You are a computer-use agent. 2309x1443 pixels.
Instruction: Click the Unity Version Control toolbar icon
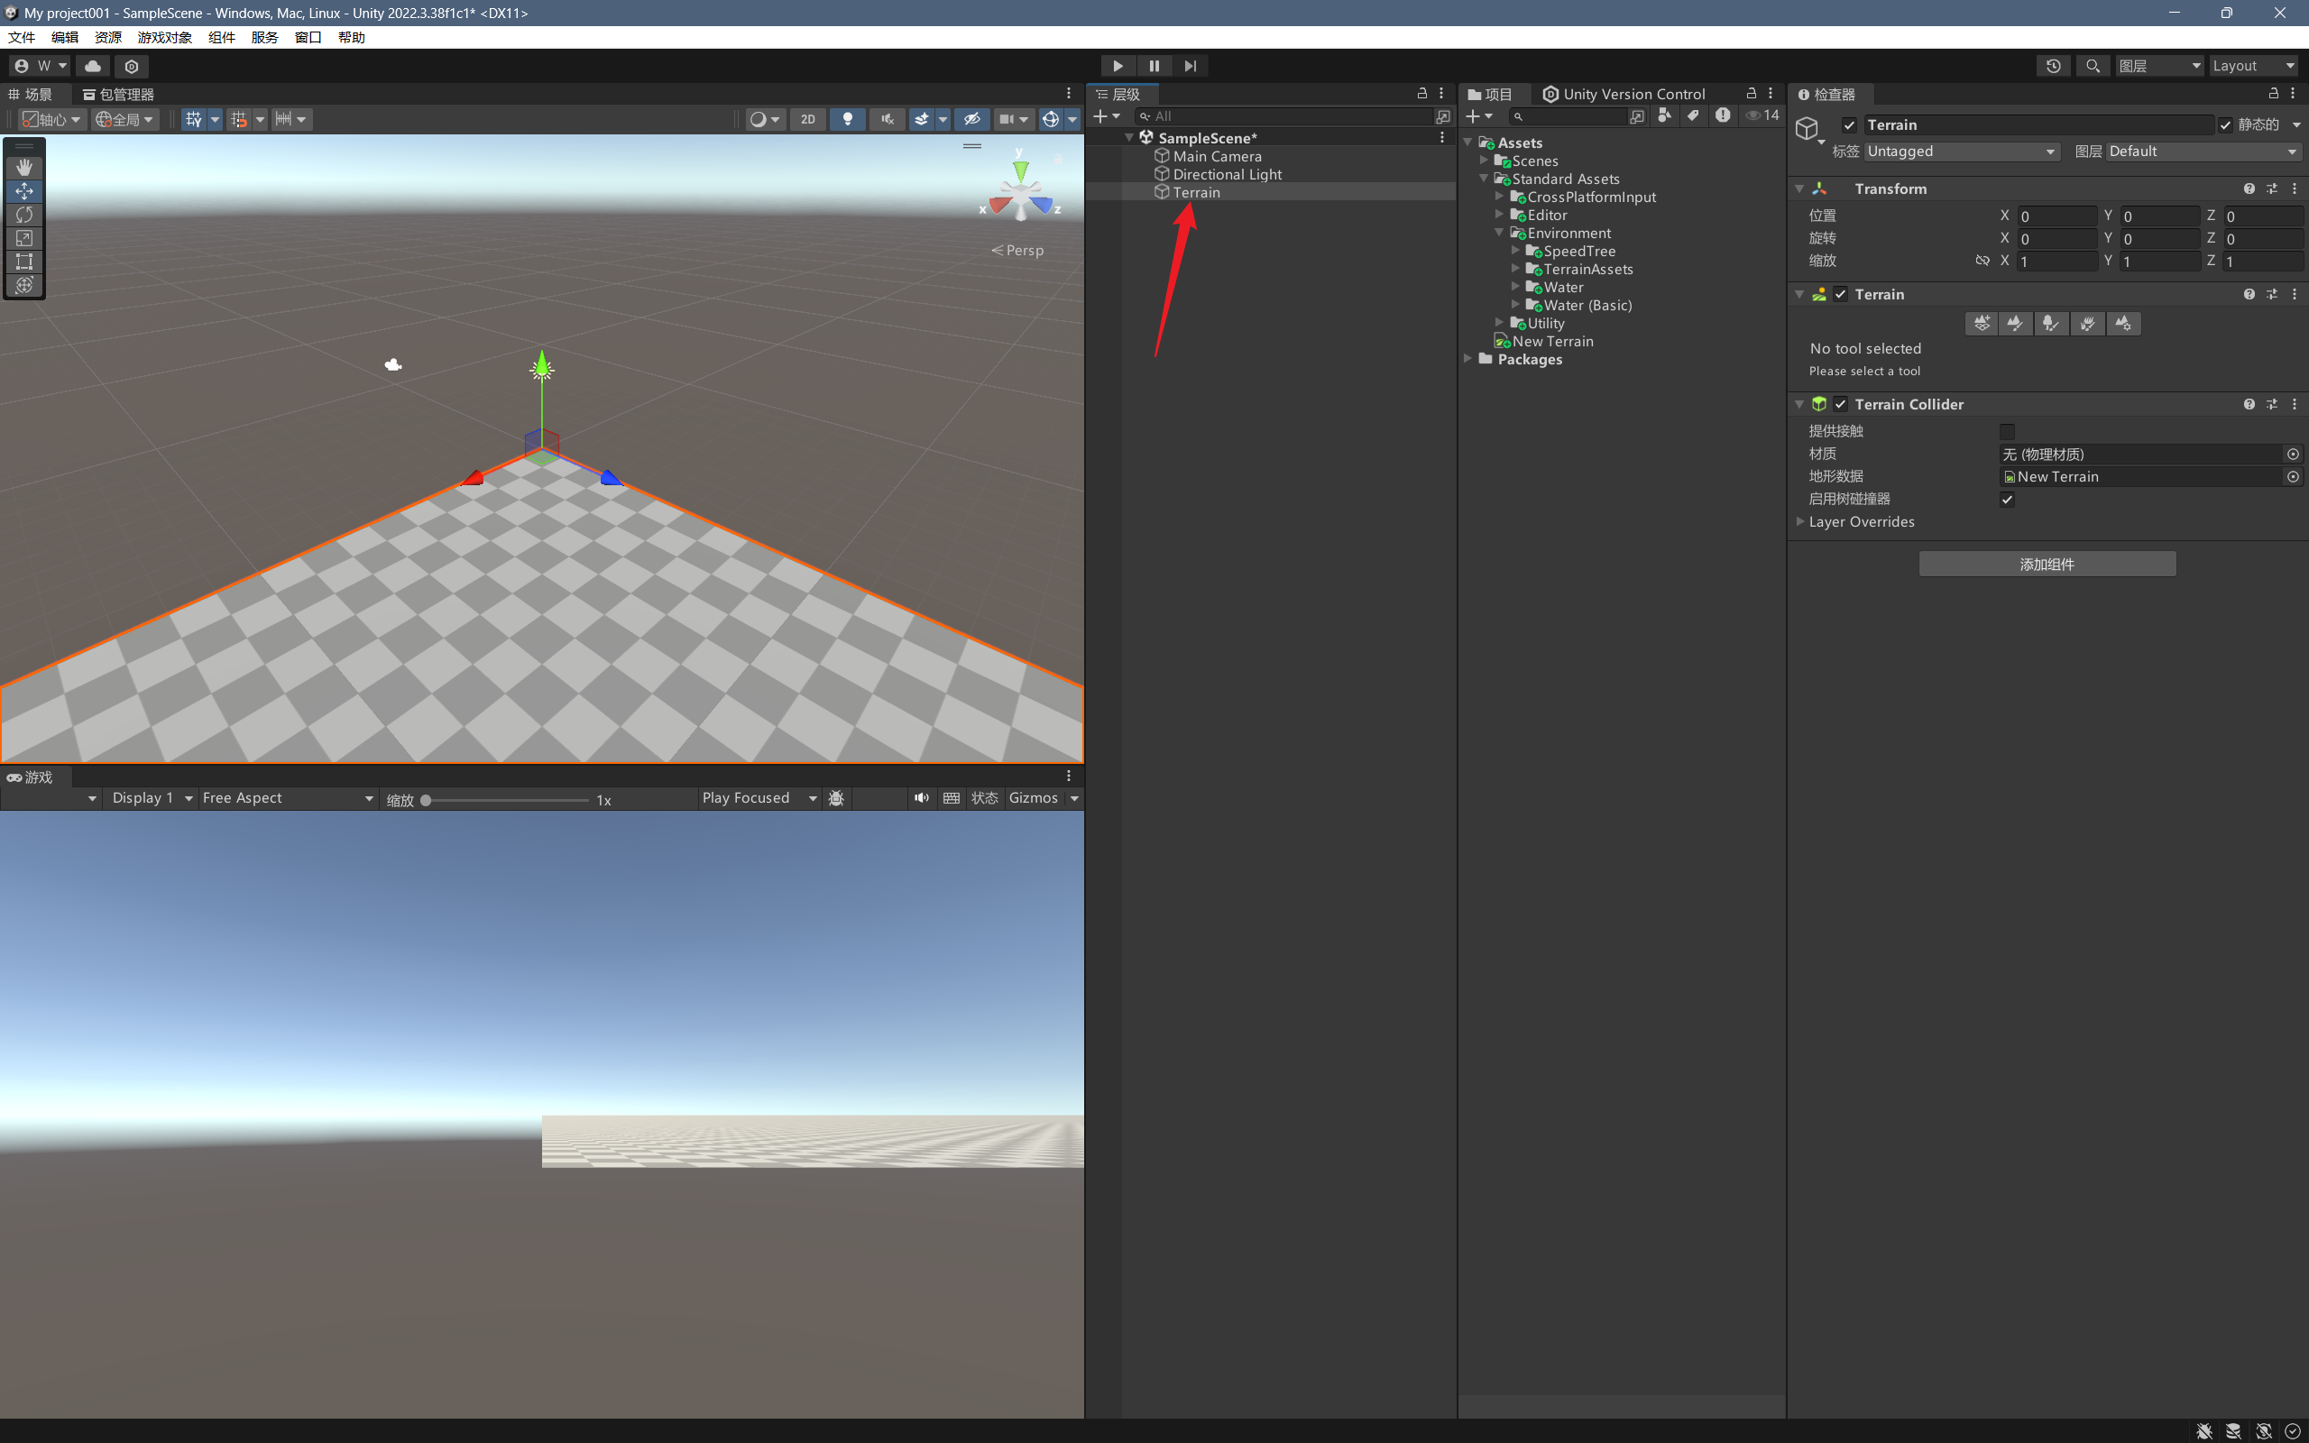coord(132,66)
